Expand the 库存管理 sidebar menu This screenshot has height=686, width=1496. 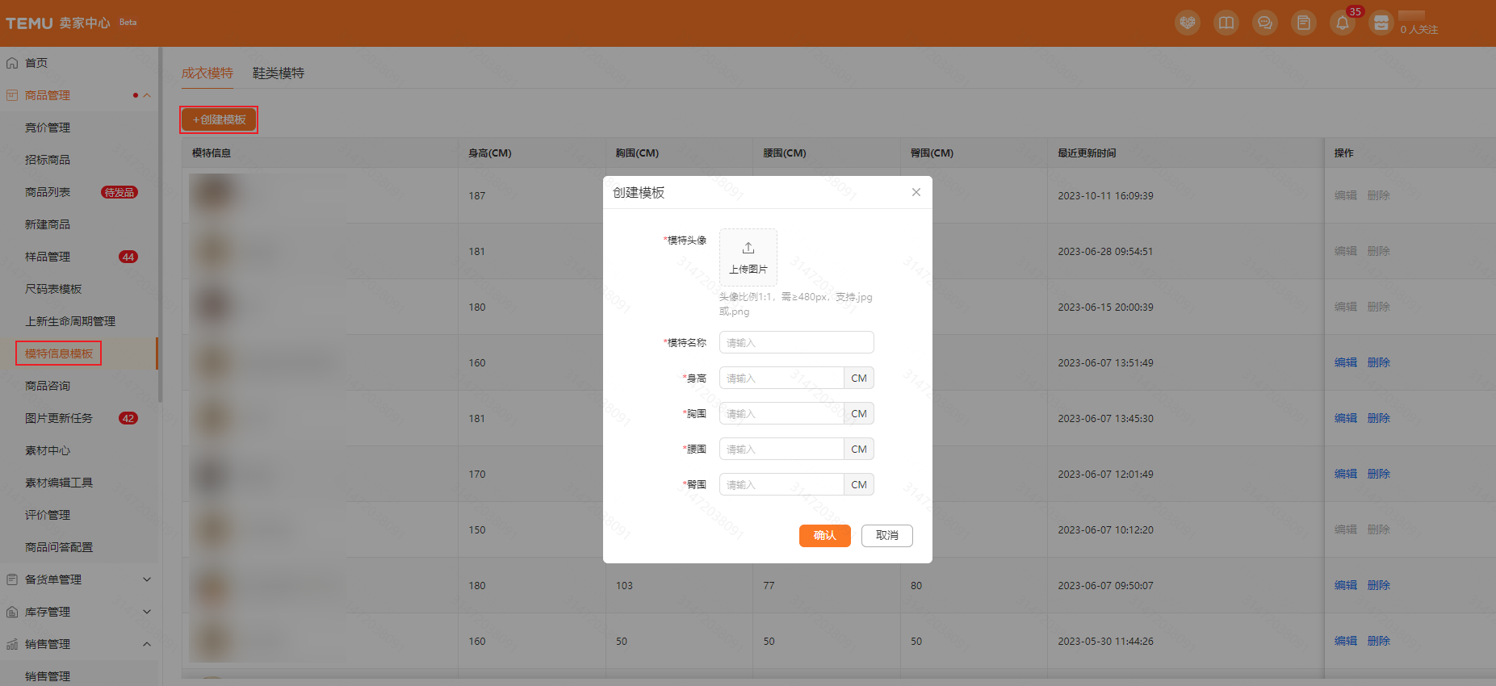coord(147,612)
